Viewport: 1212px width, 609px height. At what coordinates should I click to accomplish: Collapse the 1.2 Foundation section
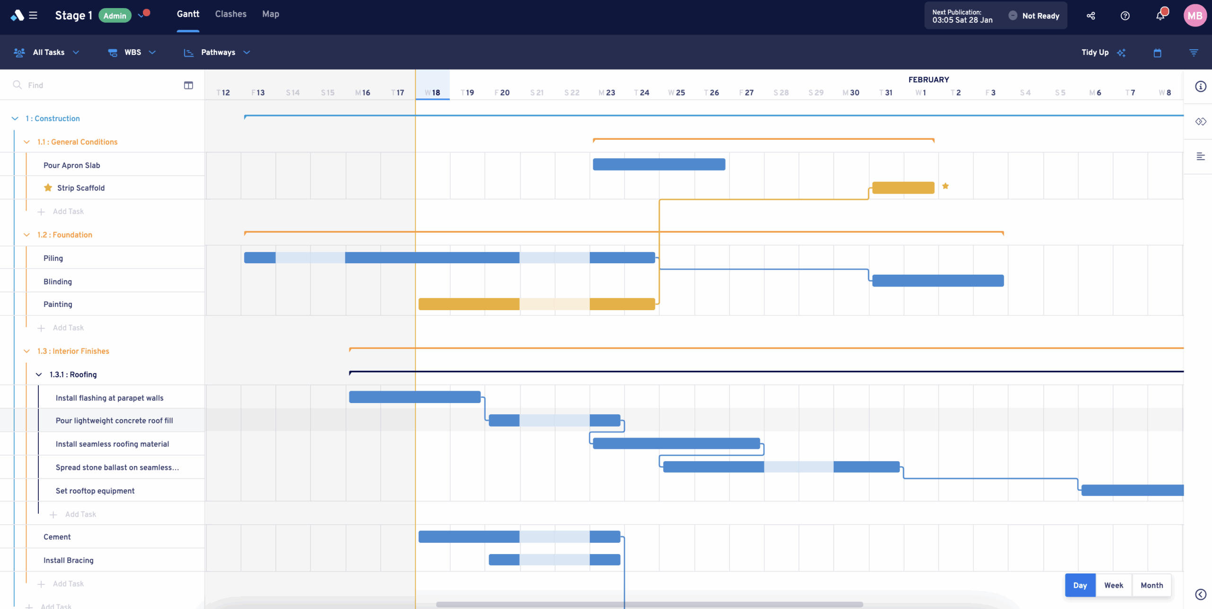tap(26, 234)
